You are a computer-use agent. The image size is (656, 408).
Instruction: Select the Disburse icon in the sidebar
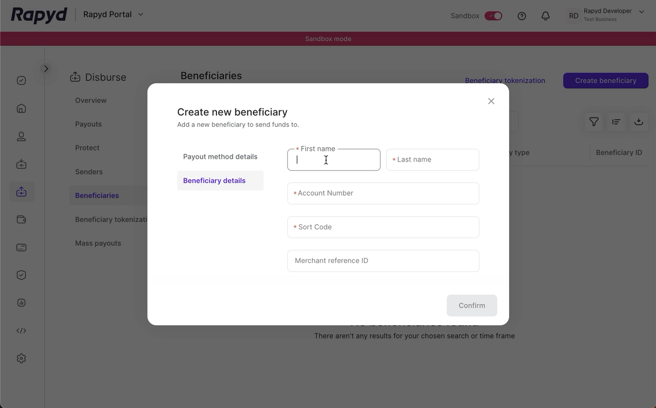21,191
